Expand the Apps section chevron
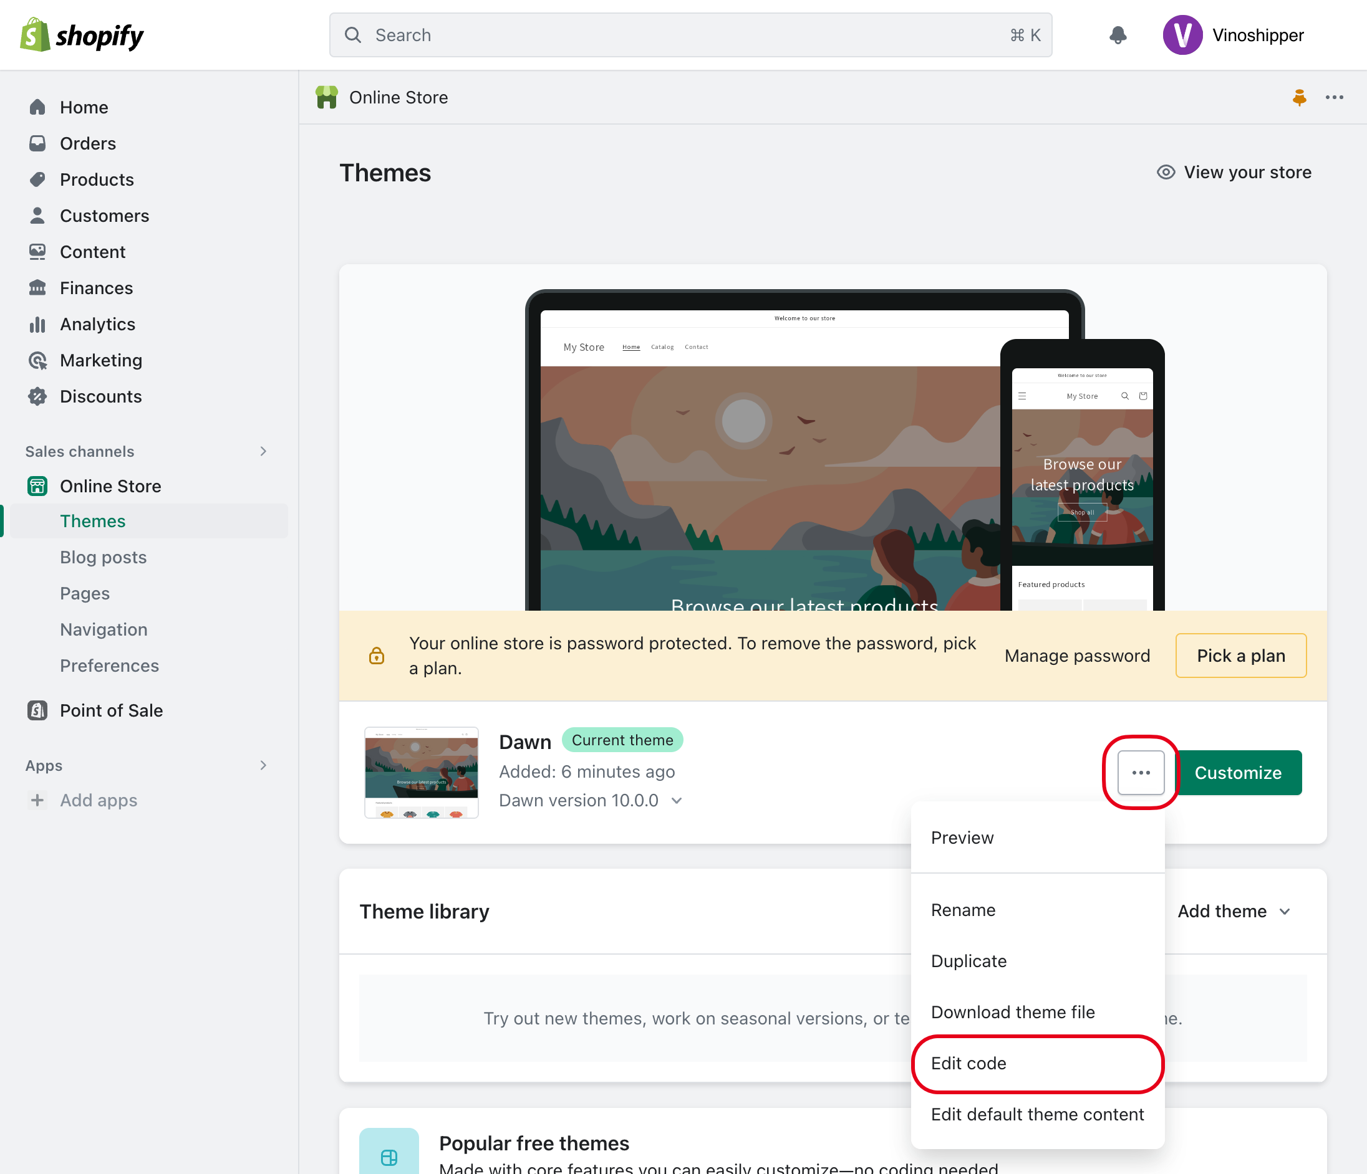The image size is (1367, 1174). [263, 765]
